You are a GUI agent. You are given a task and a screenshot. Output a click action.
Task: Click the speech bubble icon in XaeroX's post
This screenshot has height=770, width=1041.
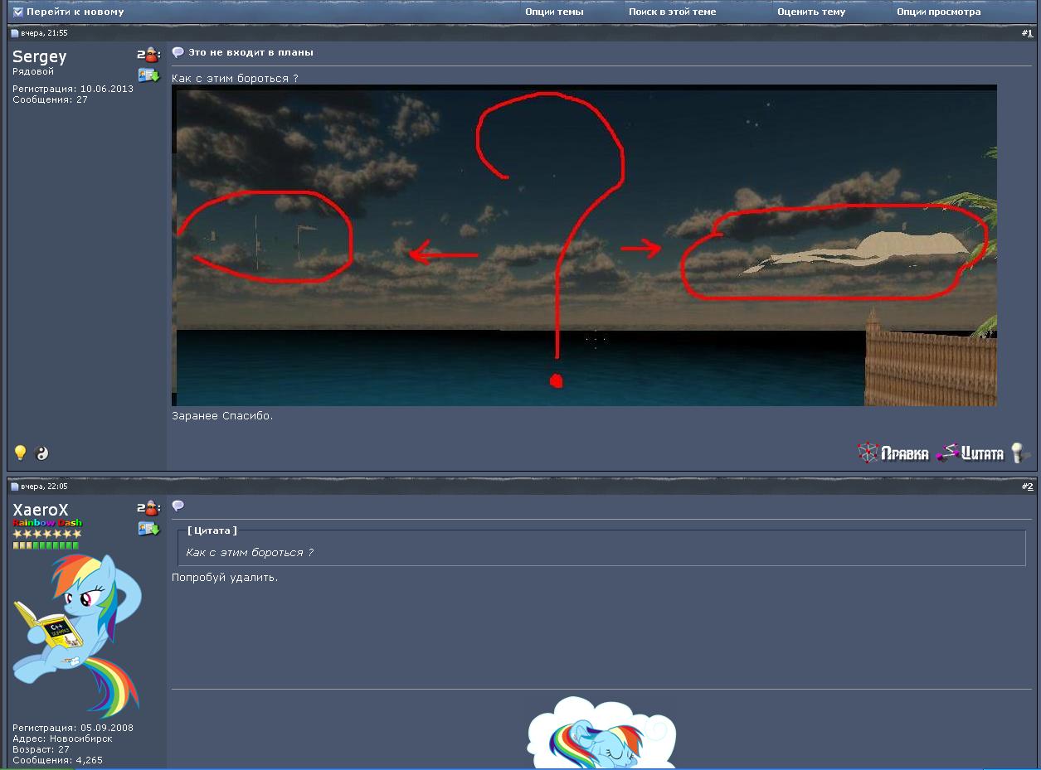(178, 506)
